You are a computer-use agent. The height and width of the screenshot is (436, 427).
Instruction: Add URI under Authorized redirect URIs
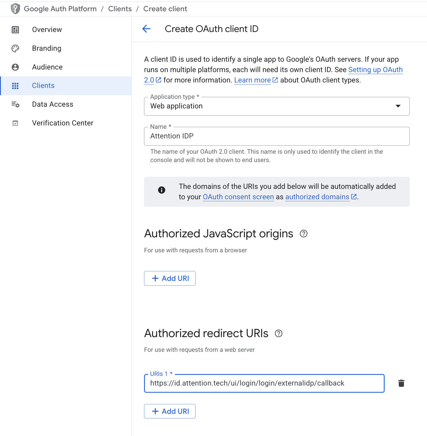pyautogui.click(x=170, y=411)
